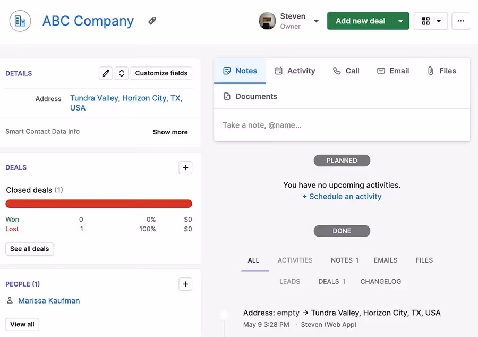Click the red closed deals progress bar
Screen dimensions: 478x337
(x=98, y=204)
